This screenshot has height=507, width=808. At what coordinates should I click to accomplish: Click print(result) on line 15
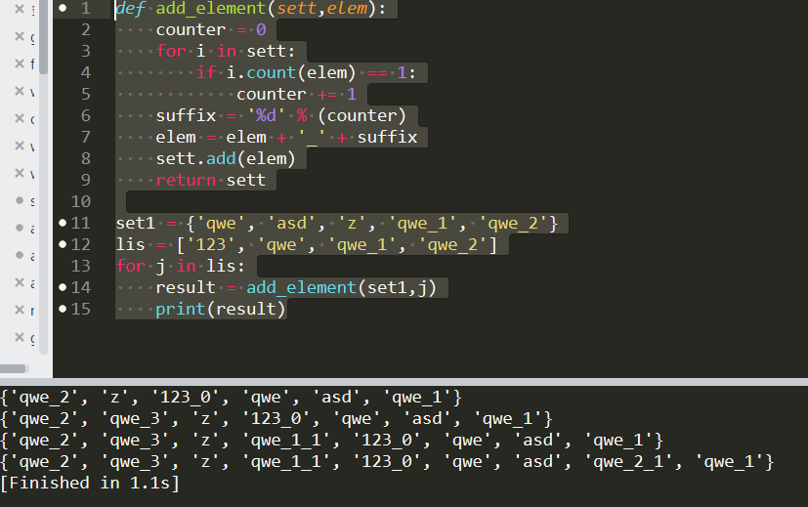[220, 309]
